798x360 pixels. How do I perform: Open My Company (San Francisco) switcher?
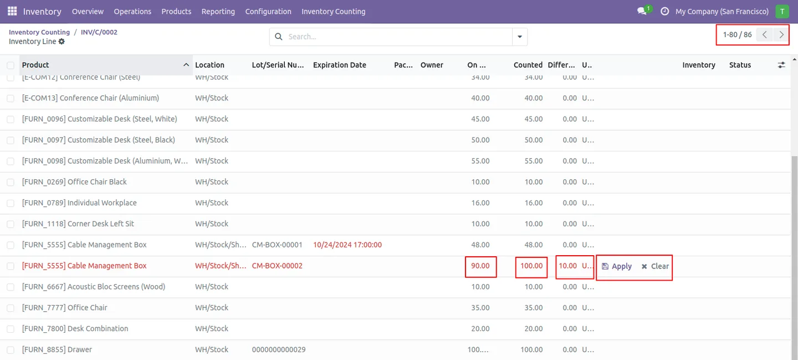(722, 11)
